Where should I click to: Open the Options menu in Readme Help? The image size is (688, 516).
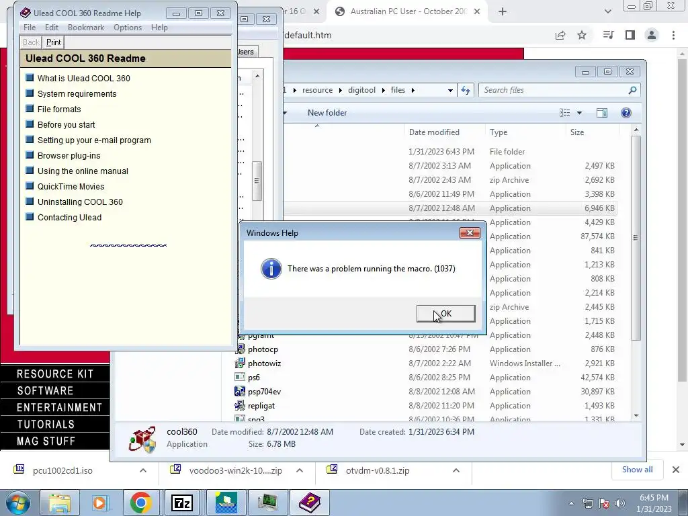click(x=128, y=27)
